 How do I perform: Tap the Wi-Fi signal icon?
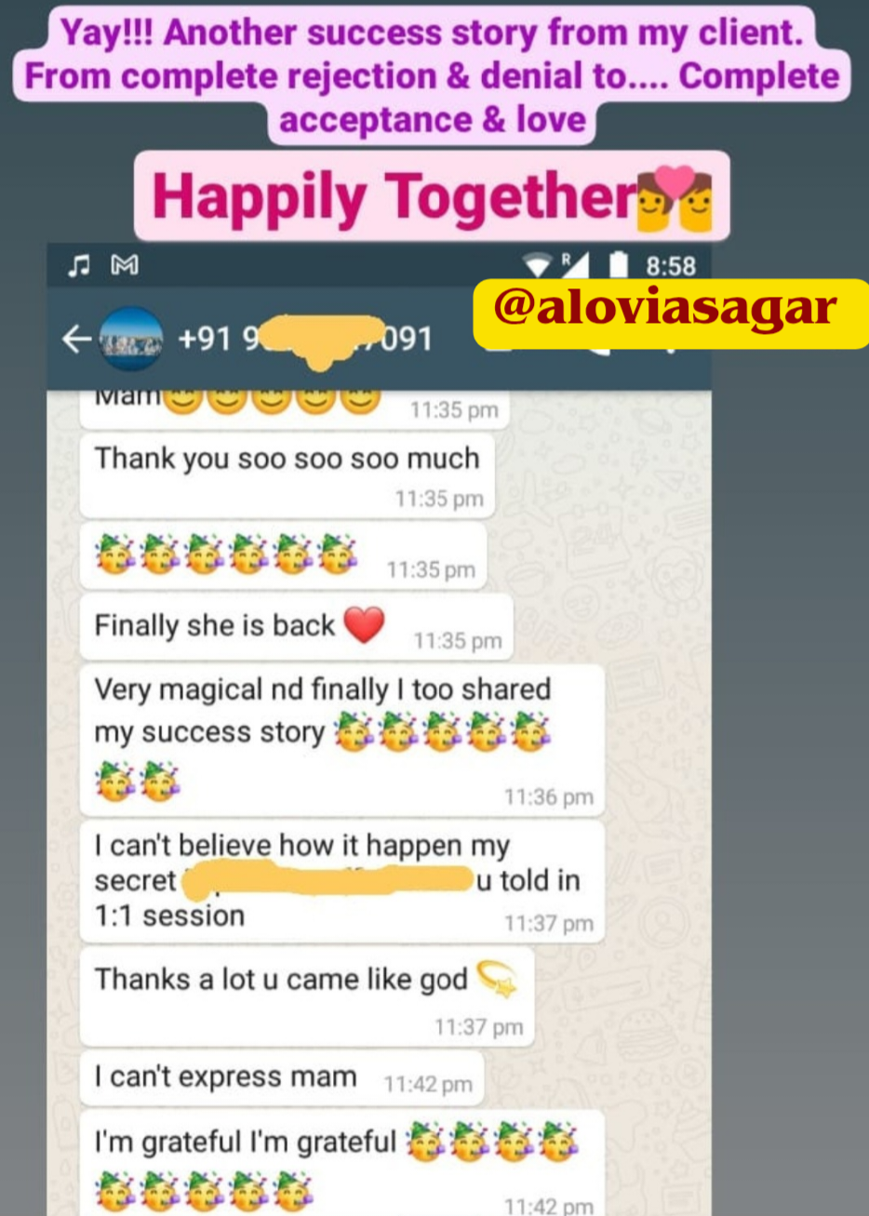(x=538, y=266)
